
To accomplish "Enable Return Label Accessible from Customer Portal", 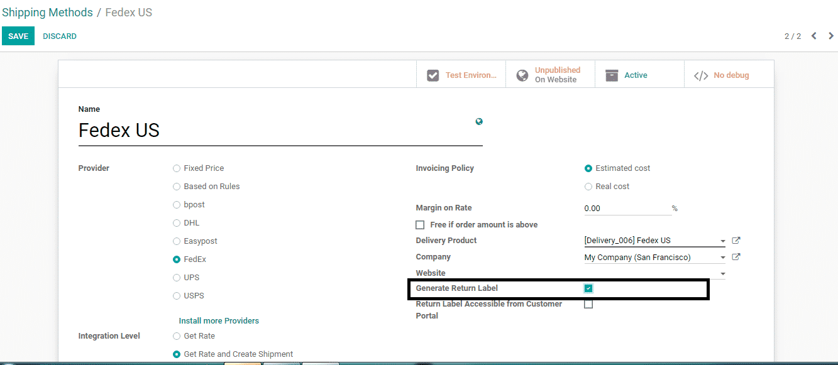I will click(x=588, y=305).
